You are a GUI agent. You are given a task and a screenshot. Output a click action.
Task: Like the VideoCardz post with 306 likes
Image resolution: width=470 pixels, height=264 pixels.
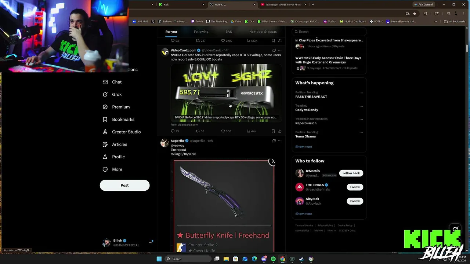(x=226, y=131)
